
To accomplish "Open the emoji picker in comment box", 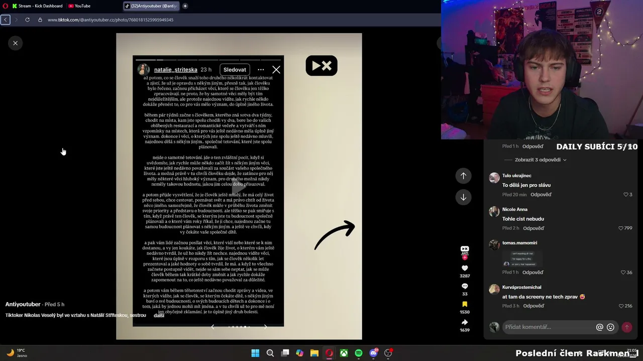I will (610, 327).
